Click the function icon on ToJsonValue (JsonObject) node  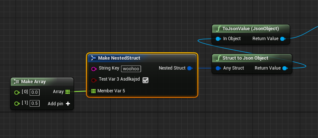pyautogui.click(x=218, y=29)
